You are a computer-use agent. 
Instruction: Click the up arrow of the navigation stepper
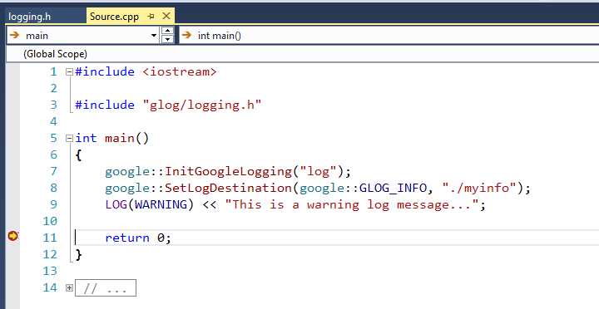tap(167, 31)
